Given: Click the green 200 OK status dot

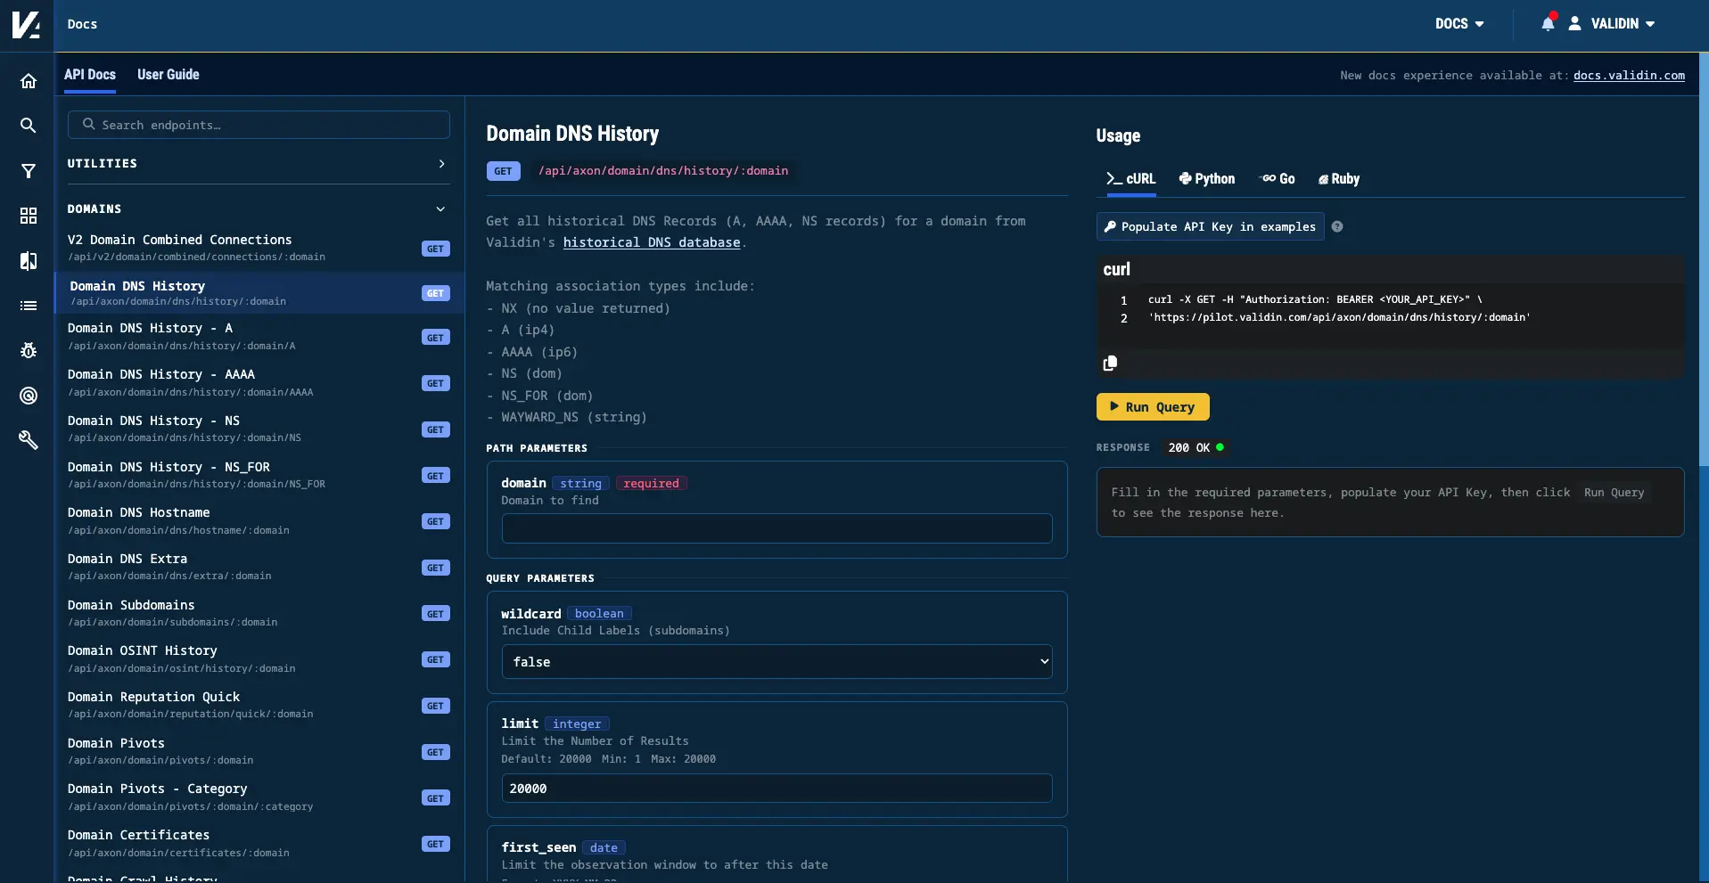Looking at the screenshot, I should (1220, 447).
